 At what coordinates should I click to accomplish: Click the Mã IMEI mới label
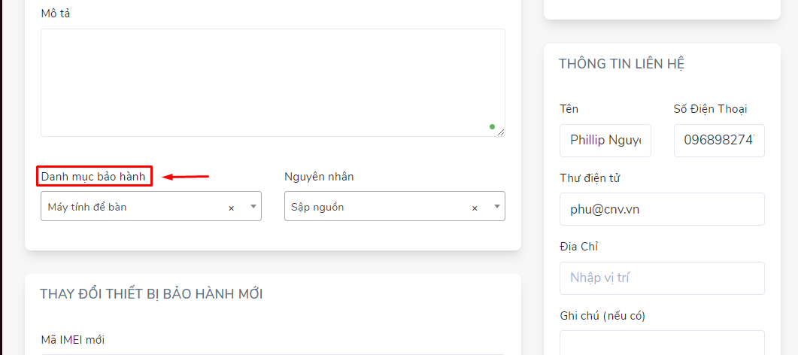[73, 339]
